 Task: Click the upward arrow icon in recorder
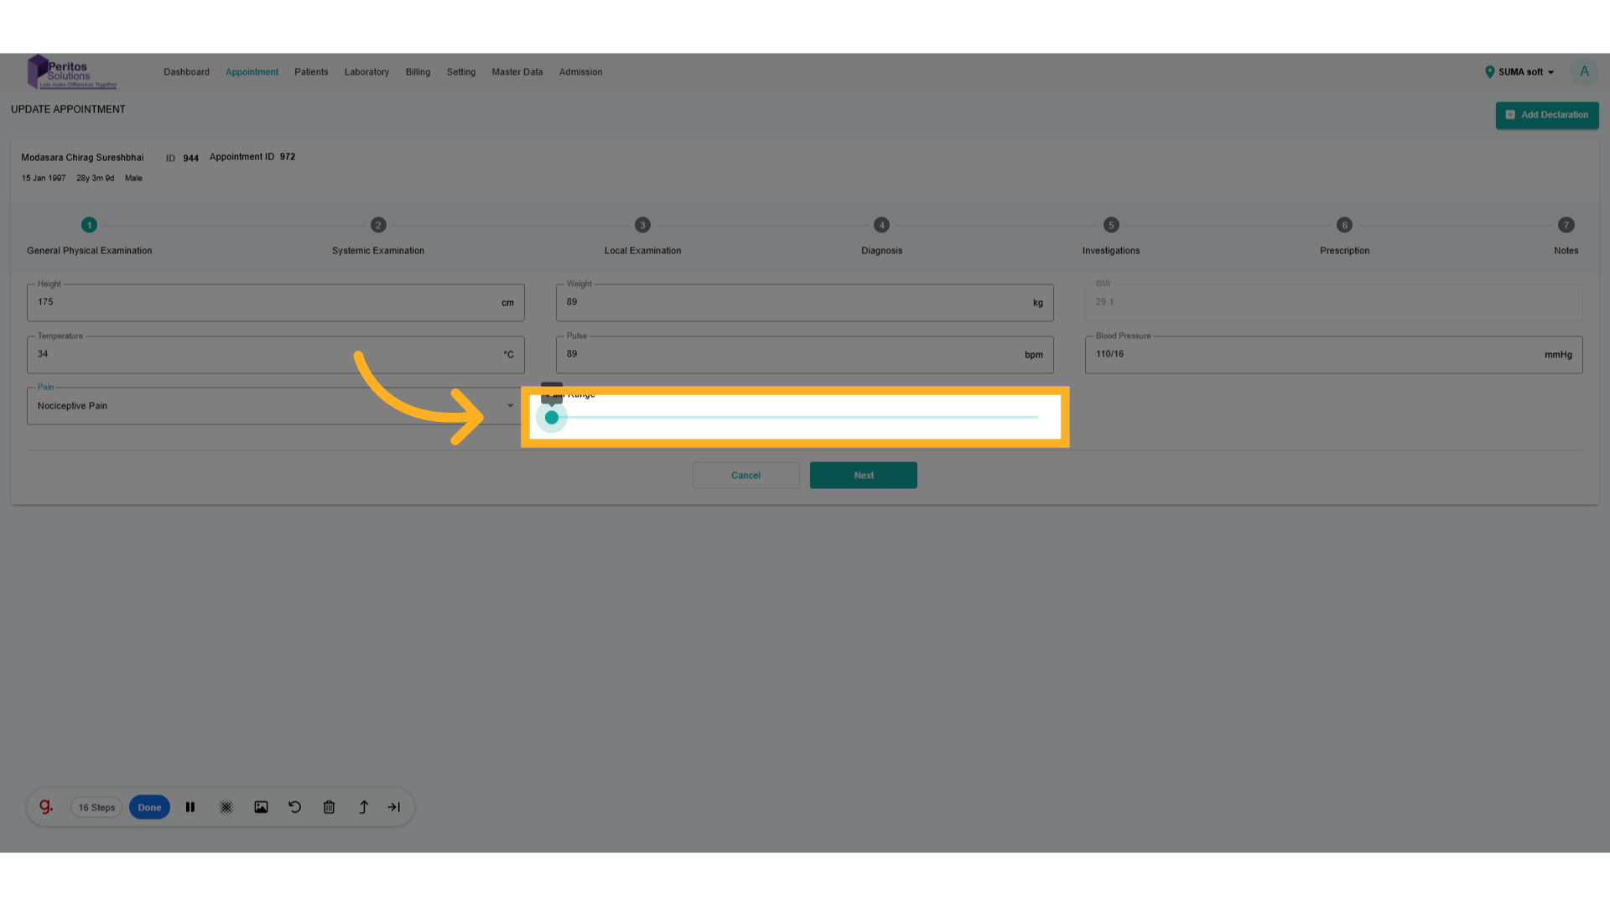click(363, 807)
